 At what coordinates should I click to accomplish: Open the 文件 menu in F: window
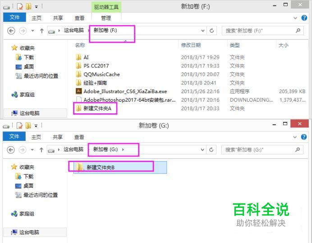pos(14,18)
